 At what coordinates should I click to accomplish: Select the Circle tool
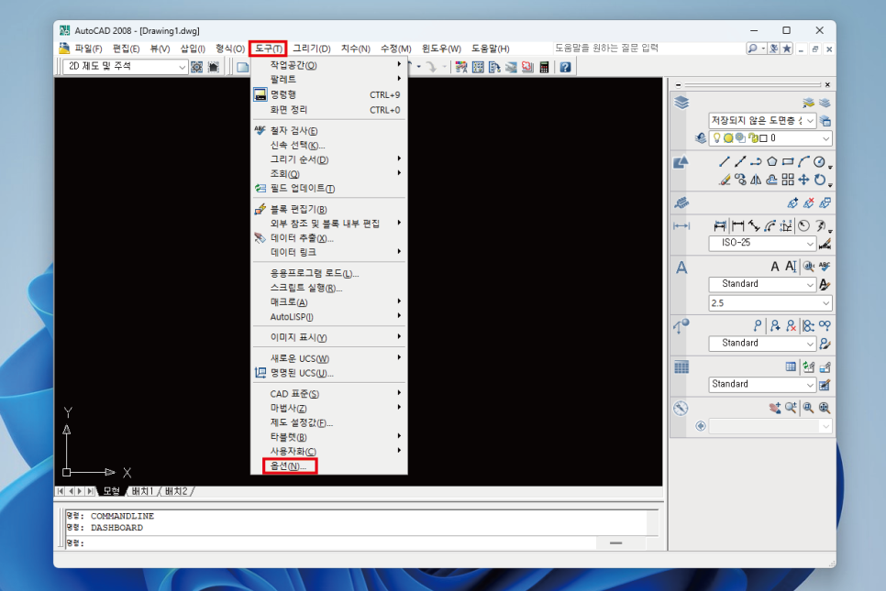click(819, 162)
